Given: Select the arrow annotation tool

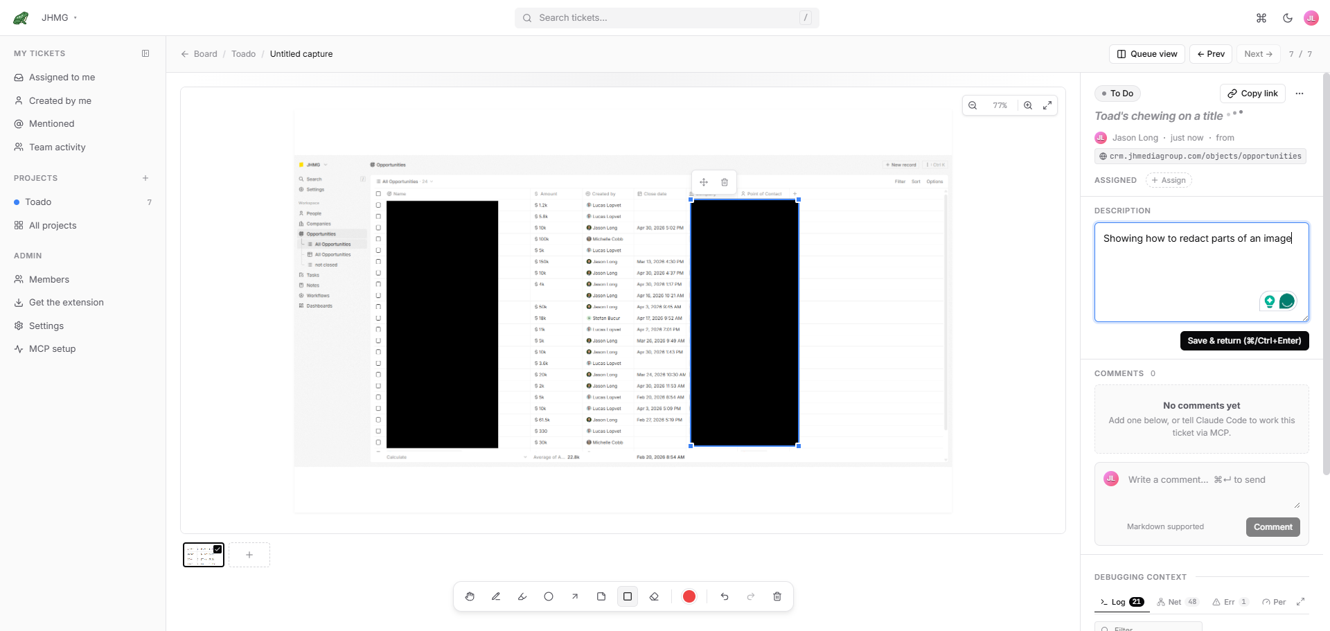Looking at the screenshot, I should click(575, 596).
